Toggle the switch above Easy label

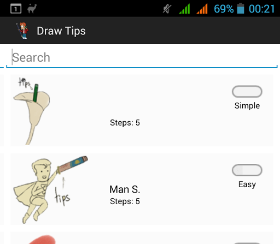[247, 170]
